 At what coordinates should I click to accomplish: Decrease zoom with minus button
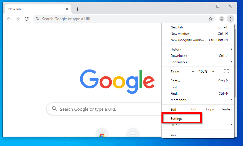(x=193, y=71)
